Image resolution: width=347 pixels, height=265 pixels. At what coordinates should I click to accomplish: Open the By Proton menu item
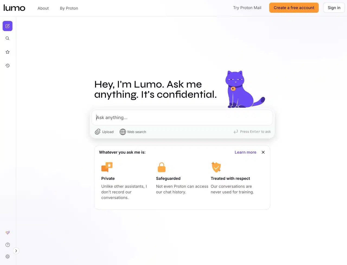coord(69,8)
